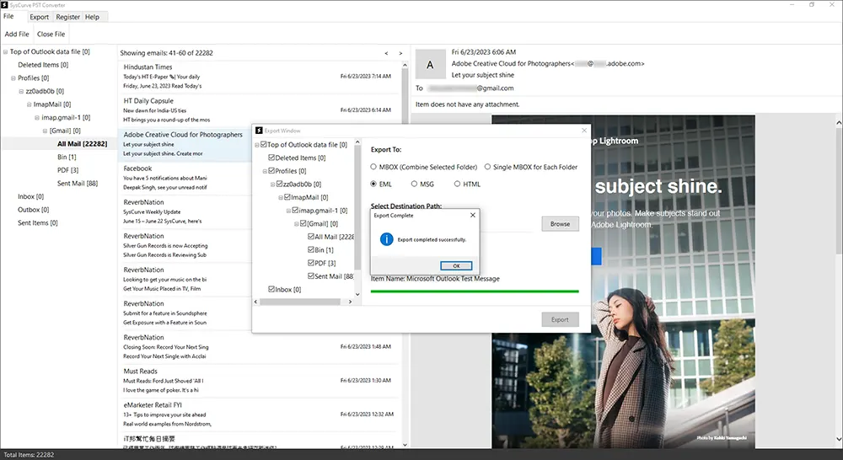This screenshot has width=843, height=460.
Task: Open the Help menu
Action: (x=92, y=17)
